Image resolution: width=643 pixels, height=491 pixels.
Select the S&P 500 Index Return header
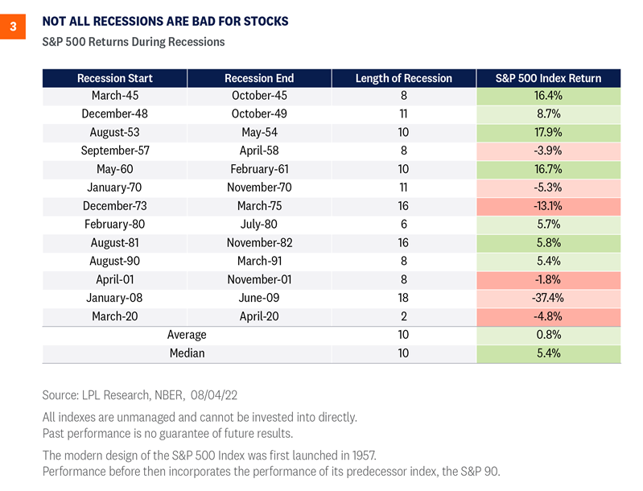(548, 78)
